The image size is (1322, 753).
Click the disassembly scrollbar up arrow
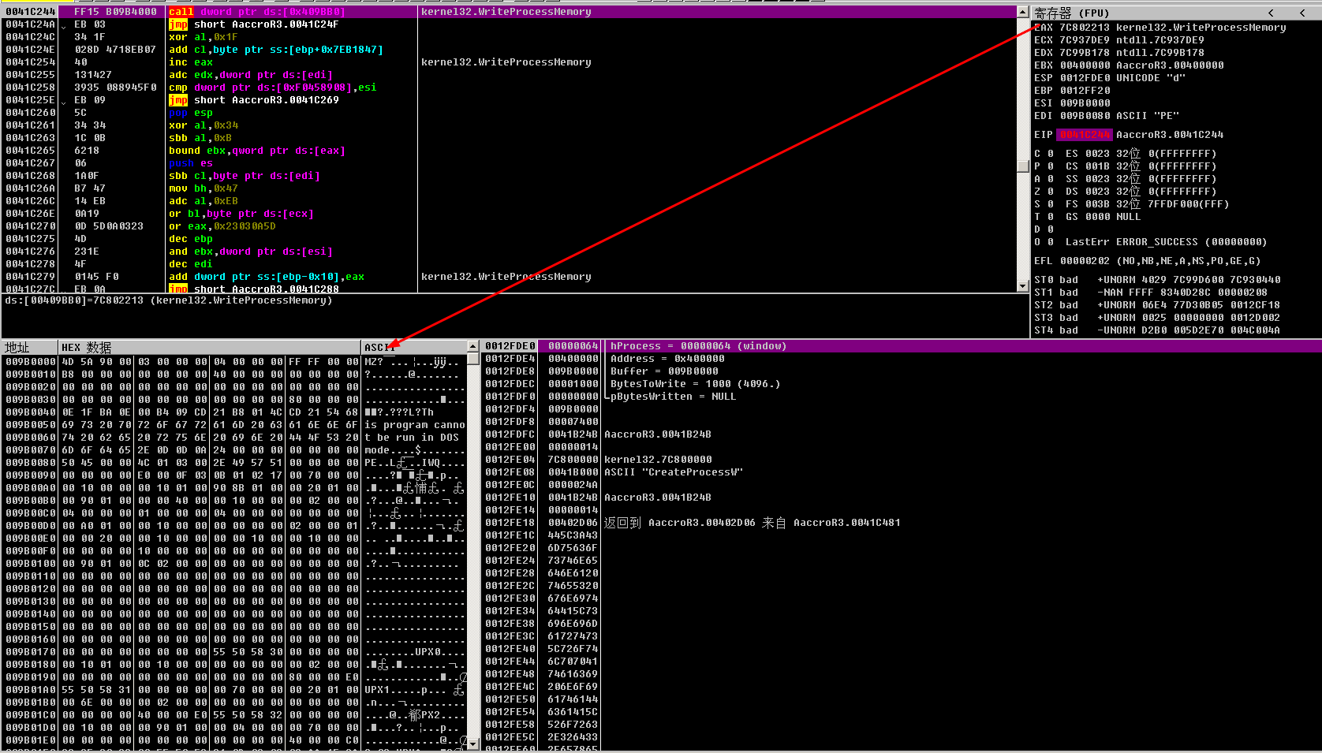tap(1023, 12)
